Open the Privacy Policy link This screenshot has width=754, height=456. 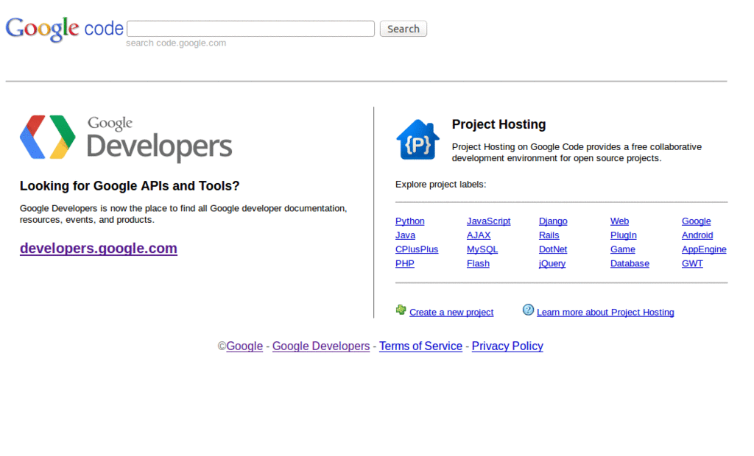pyautogui.click(x=507, y=346)
